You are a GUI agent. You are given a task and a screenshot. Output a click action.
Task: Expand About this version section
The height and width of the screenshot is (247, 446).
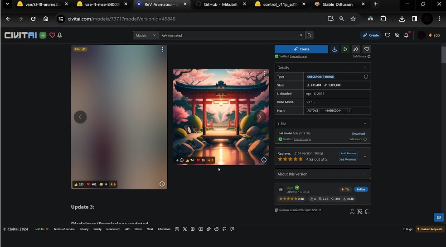point(323,174)
